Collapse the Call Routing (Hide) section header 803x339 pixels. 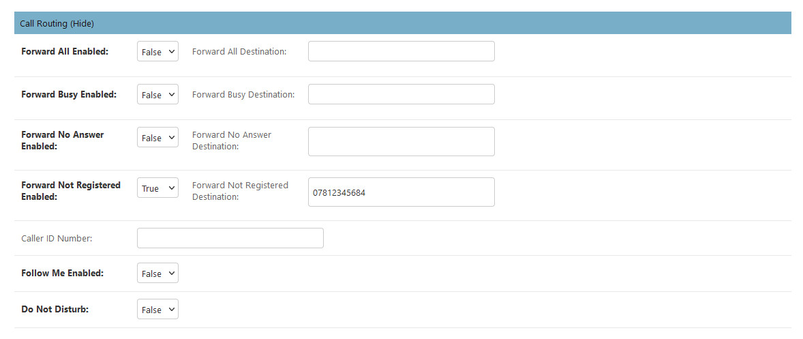coord(57,23)
